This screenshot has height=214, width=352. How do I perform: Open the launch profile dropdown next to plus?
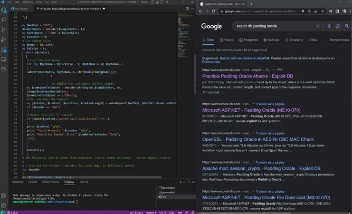[184, 182]
